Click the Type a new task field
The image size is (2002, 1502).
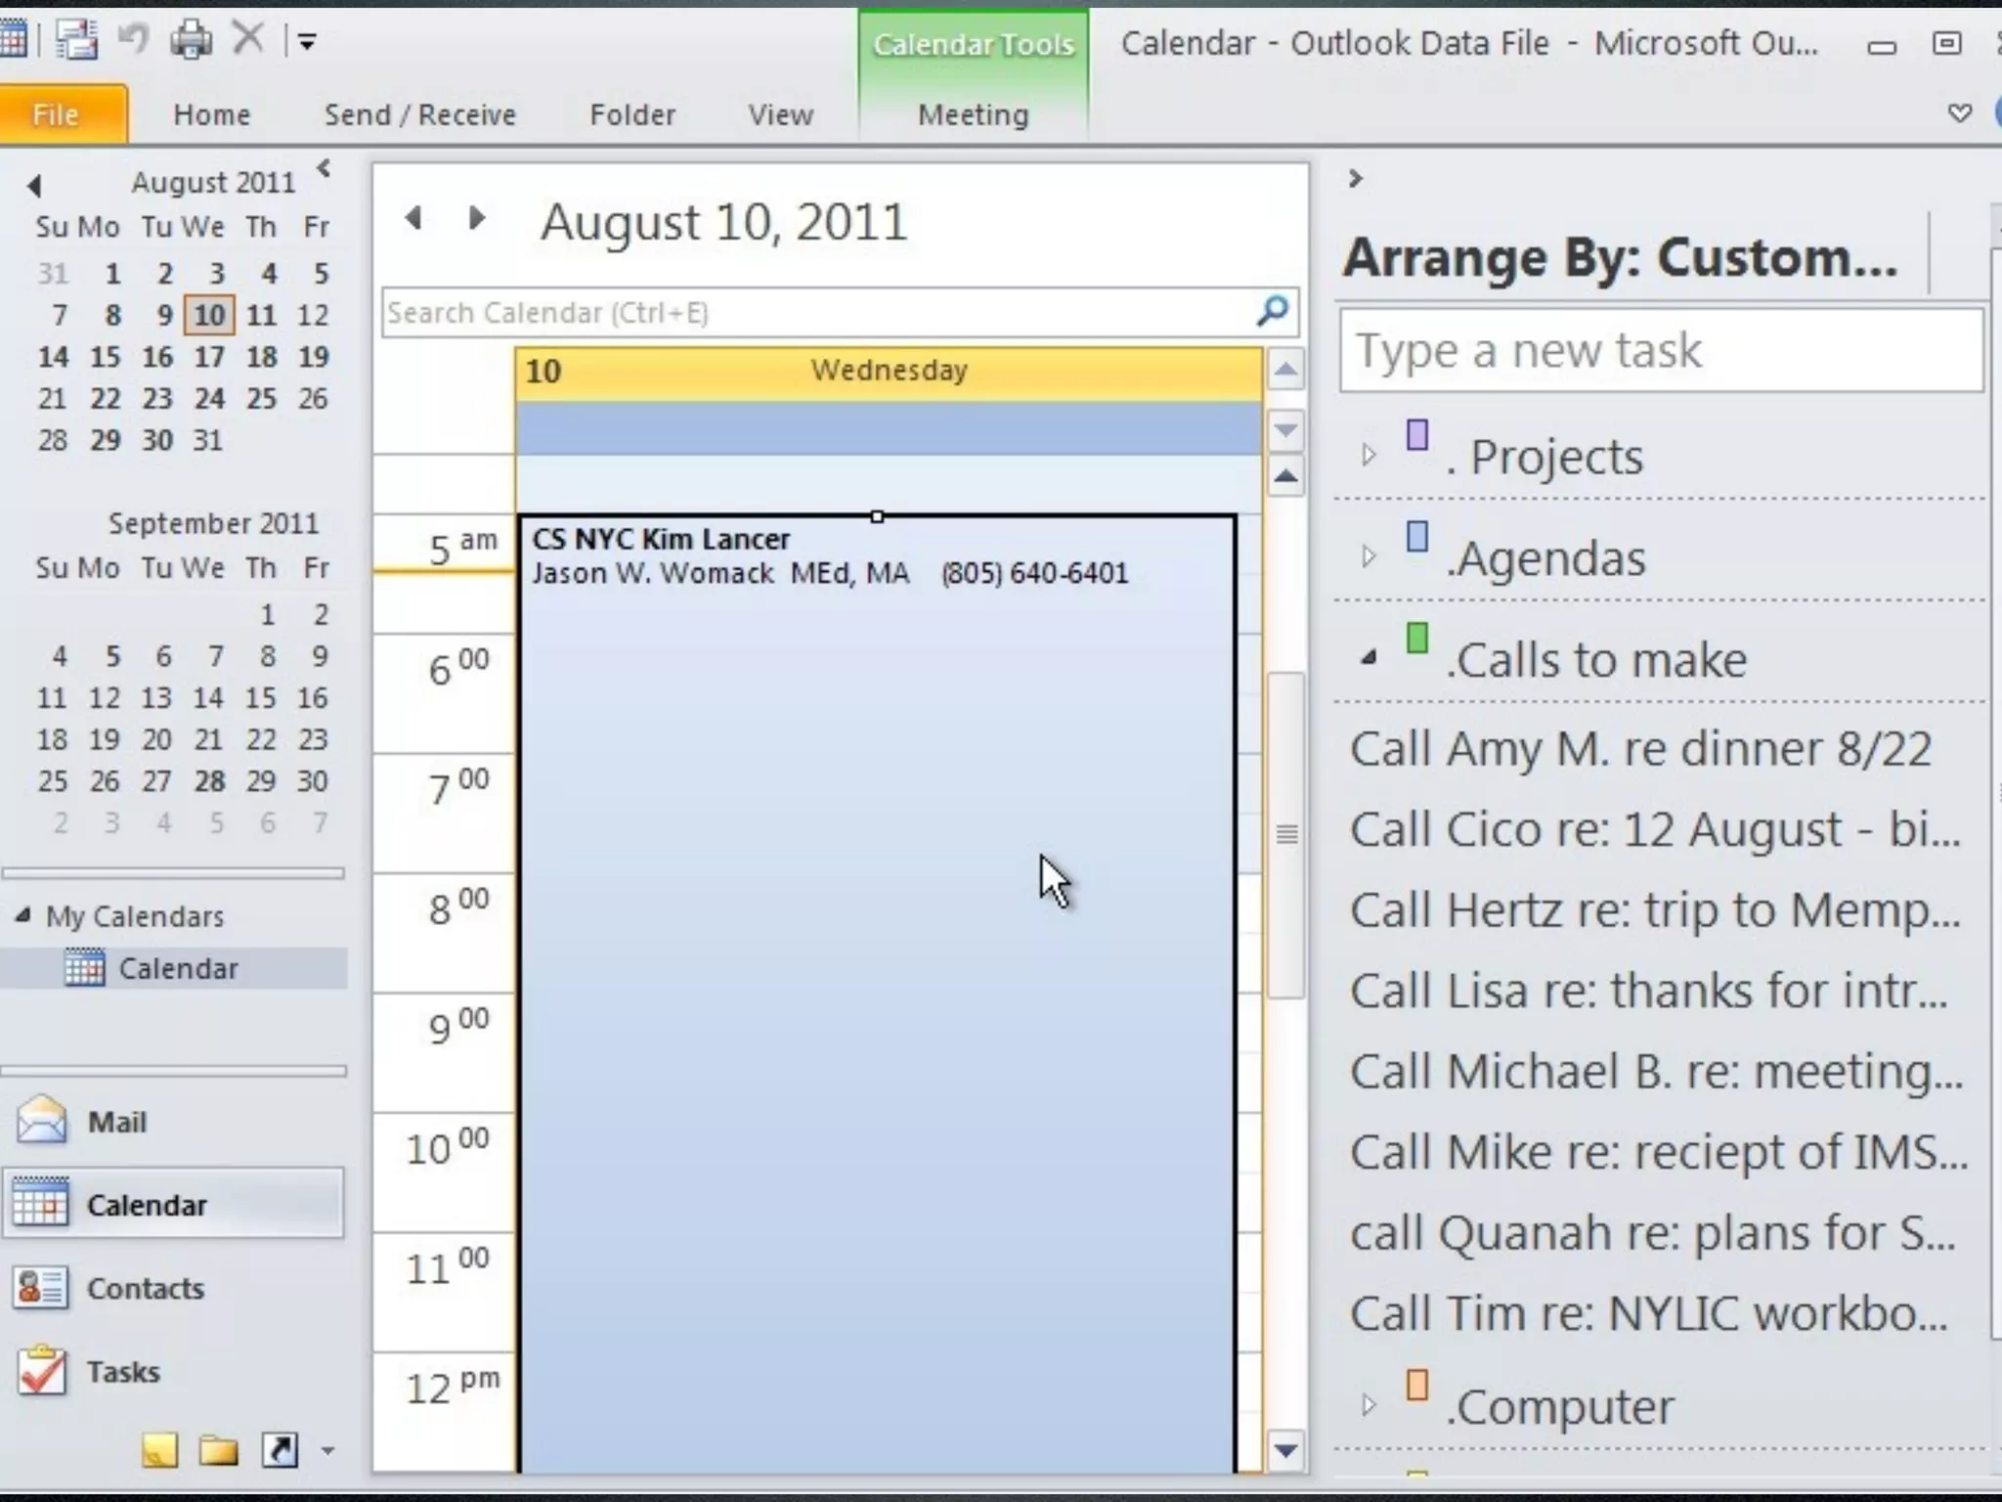[x=1660, y=351]
